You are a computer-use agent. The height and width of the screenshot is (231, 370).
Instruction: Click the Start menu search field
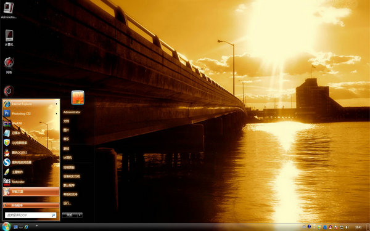tap(30, 215)
